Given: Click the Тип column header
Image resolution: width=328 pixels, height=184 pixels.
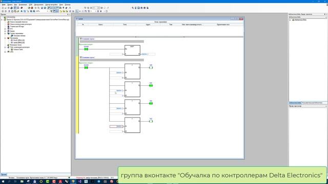Looking at the screenshot, I should pyautogui.click(x=171, y=25).
